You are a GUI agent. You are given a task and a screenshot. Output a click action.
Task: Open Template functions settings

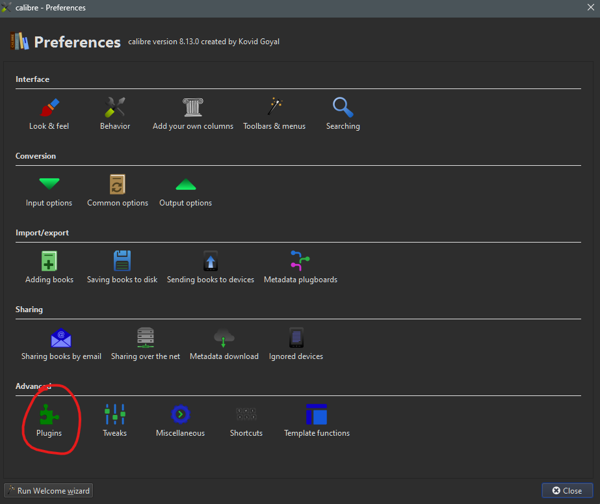pos(317,420)
